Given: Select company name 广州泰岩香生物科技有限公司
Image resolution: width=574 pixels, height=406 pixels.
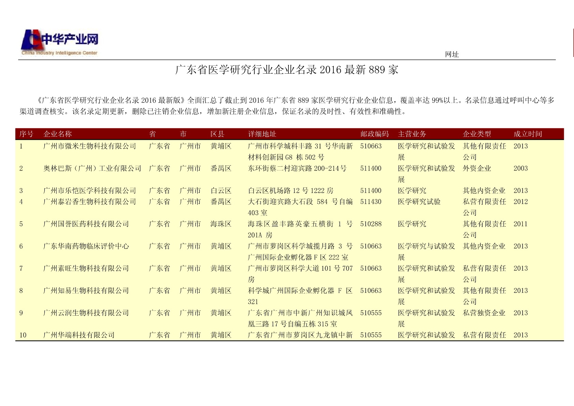Looking at the screenshot, I should (90, 202).
